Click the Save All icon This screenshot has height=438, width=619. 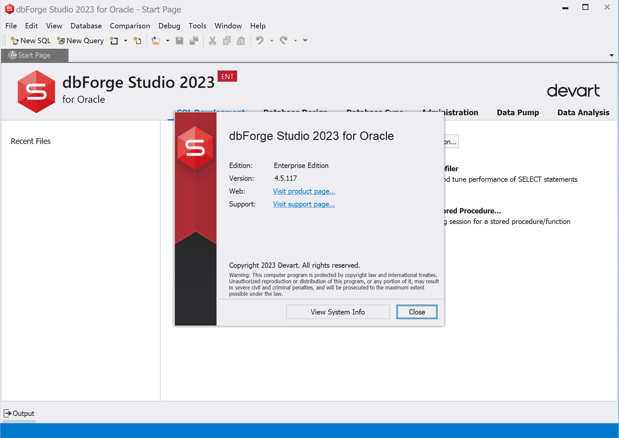click(194, 41)
